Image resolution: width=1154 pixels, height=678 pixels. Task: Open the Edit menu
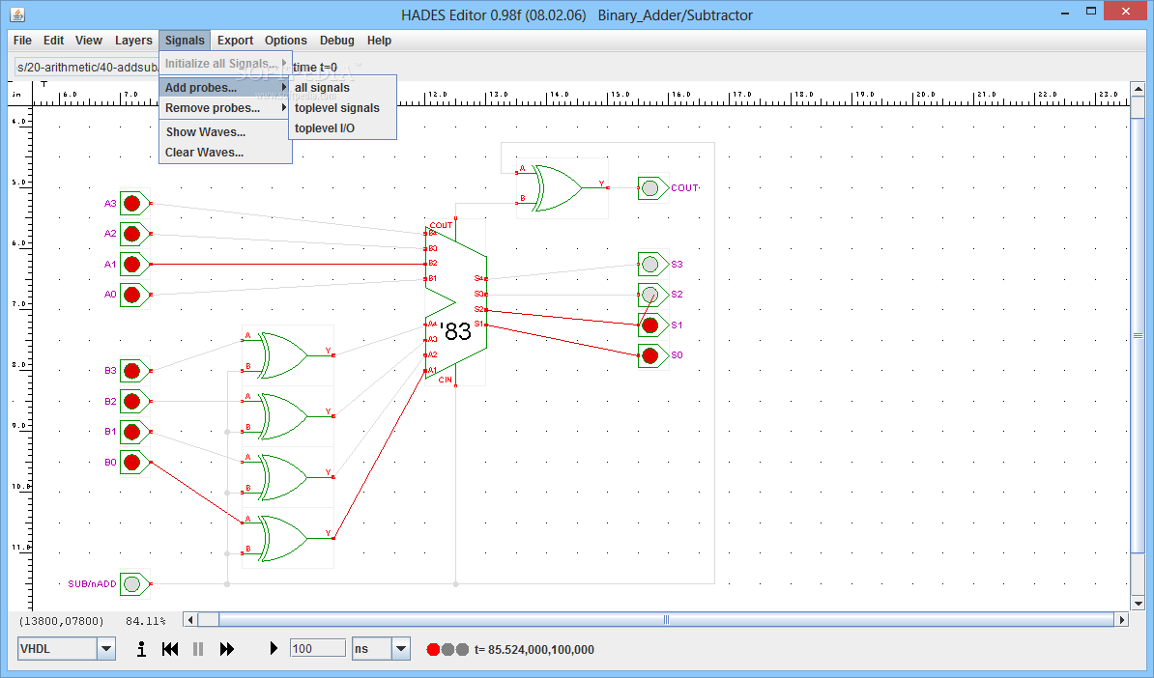53,41
